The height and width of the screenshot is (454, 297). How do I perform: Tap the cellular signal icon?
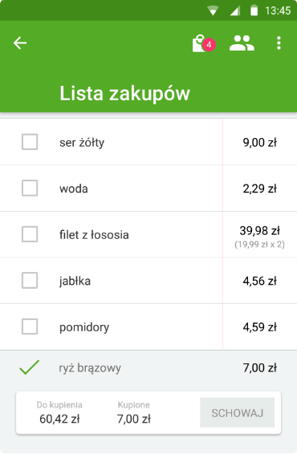[x=235, y=10]
